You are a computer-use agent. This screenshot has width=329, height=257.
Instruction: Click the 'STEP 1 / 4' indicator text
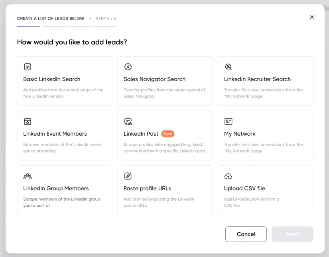point(106,18)
